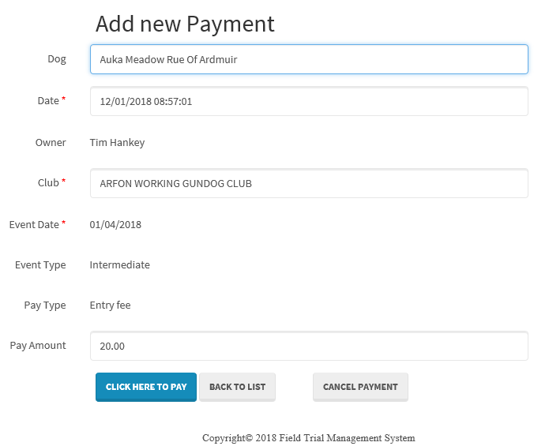Click the owner name Tim Hankey
The height and width of the screenshot is (446, 534).
pos(117,142)
